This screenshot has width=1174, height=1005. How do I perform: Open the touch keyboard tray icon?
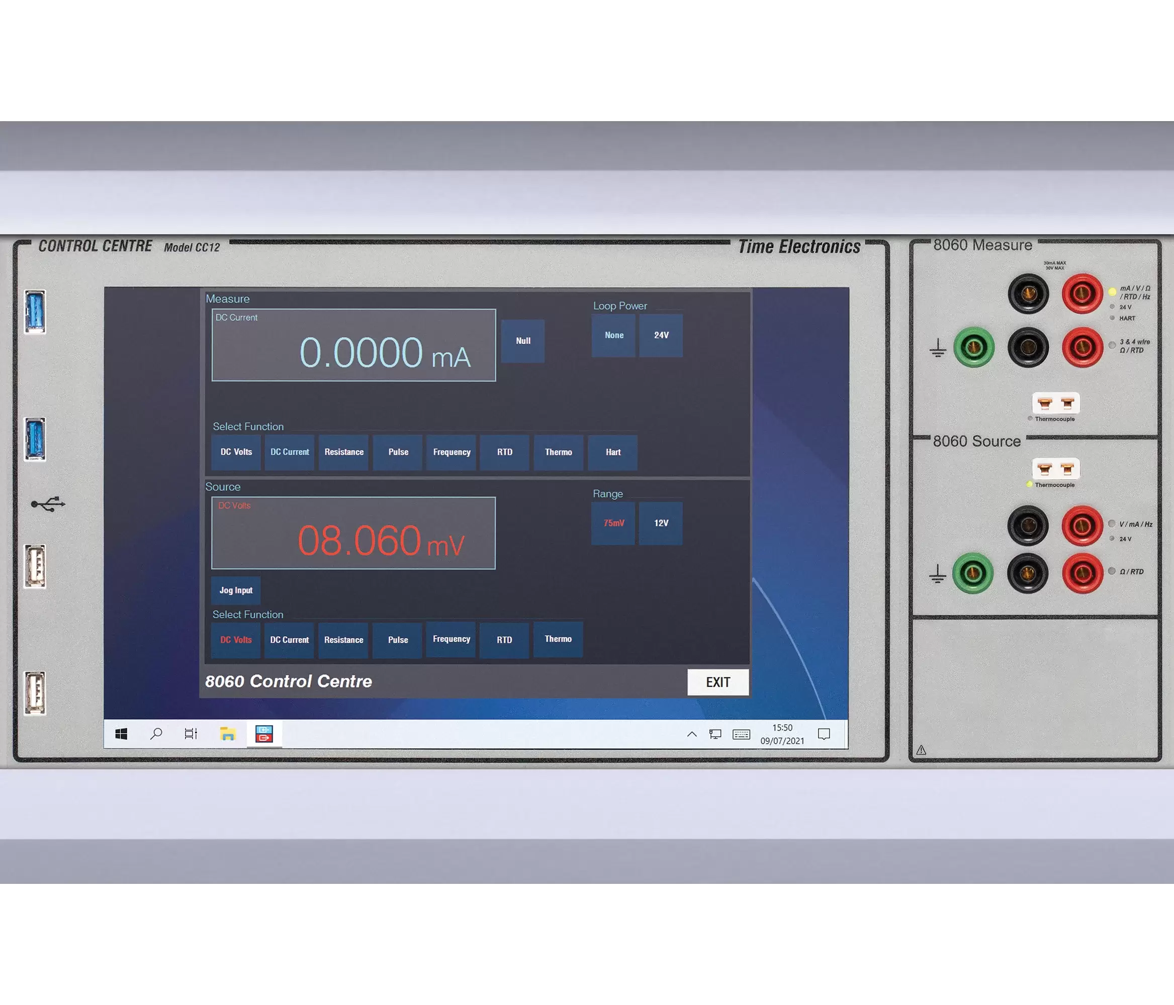[741, 734]
